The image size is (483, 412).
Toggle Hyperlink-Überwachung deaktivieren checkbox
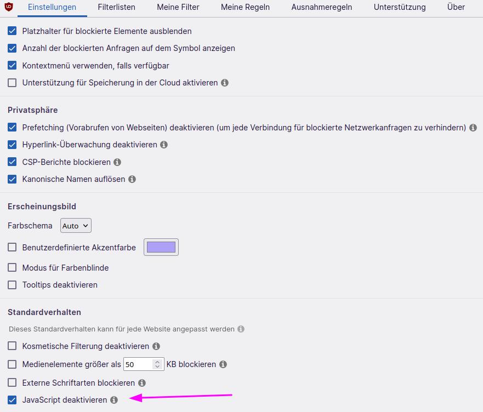coord(12,145)
